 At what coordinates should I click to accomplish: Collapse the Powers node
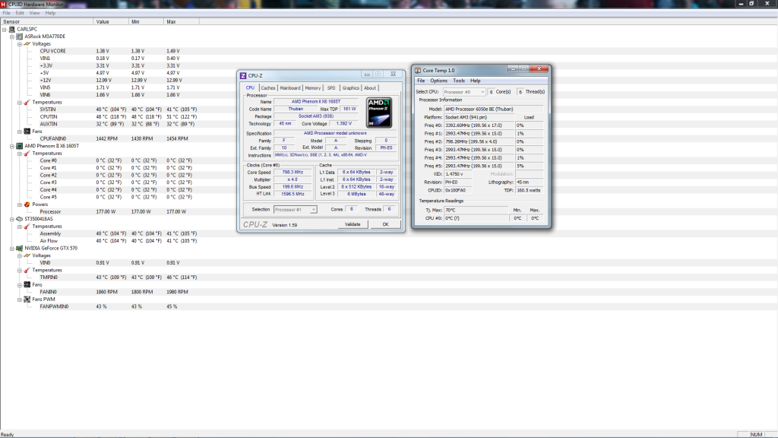19,205
